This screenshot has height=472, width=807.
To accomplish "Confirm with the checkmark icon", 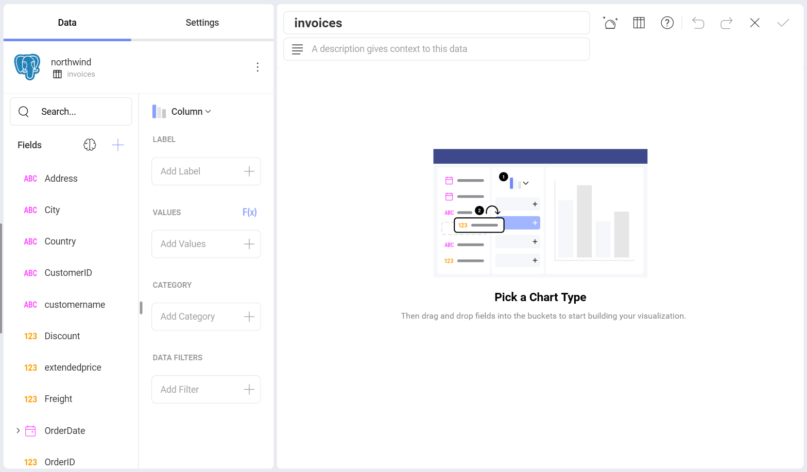I will point(783,23).
